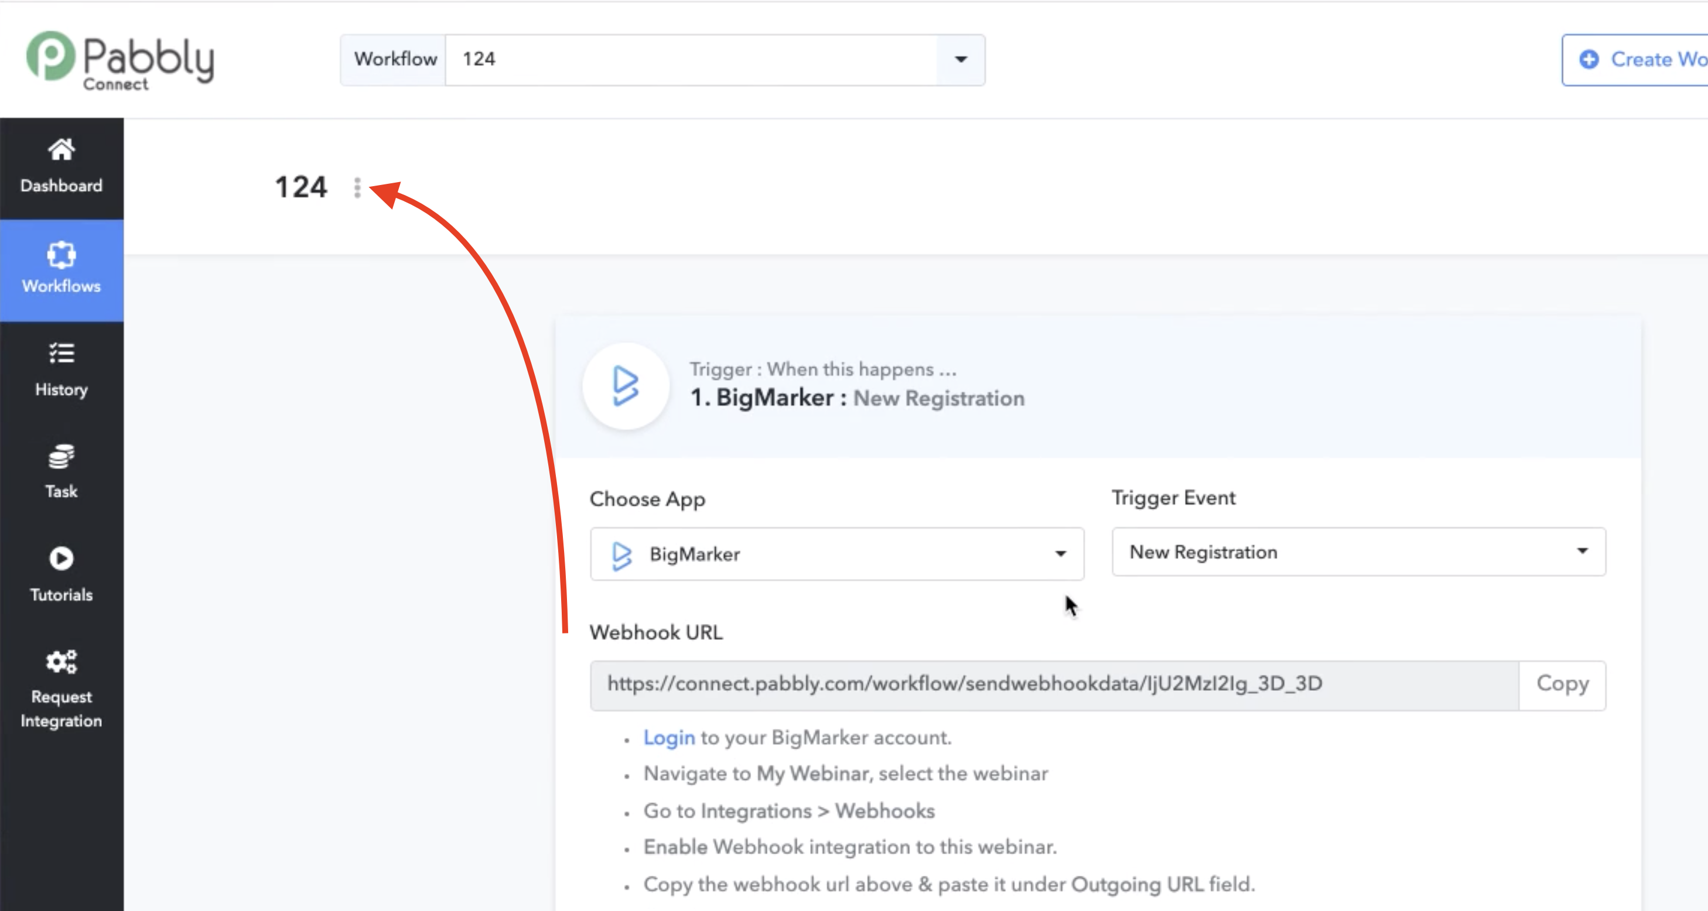
Task: Click 'Trigger : When this happens ...' text
Action: point(823,369)
